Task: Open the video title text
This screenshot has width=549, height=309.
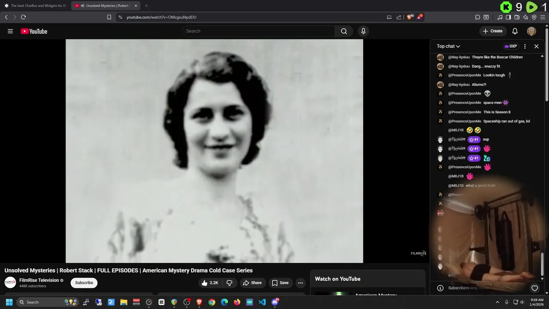Action: pyautogui.click(x=129, y=270)
